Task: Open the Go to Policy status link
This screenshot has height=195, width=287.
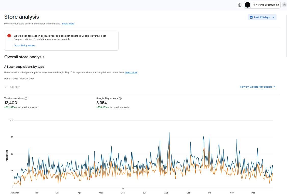Action: [x=24, y=46]
